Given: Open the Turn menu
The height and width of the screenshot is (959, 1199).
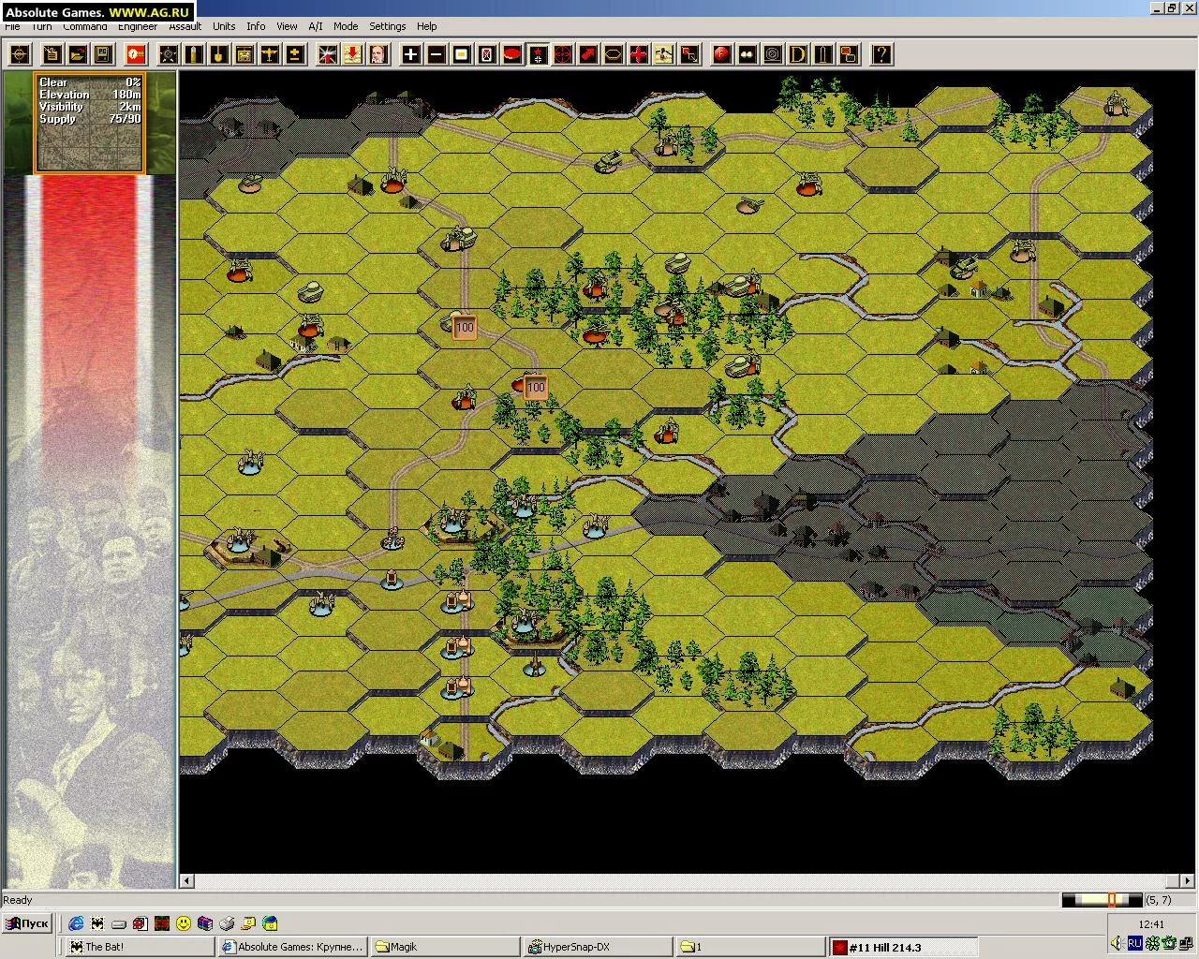Looking at the screenshot, I should pos(41,26).
